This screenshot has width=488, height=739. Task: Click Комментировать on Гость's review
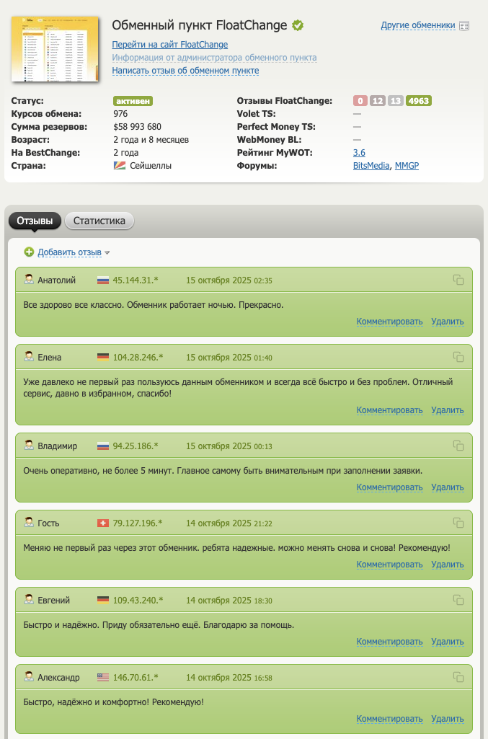[389, 565]
